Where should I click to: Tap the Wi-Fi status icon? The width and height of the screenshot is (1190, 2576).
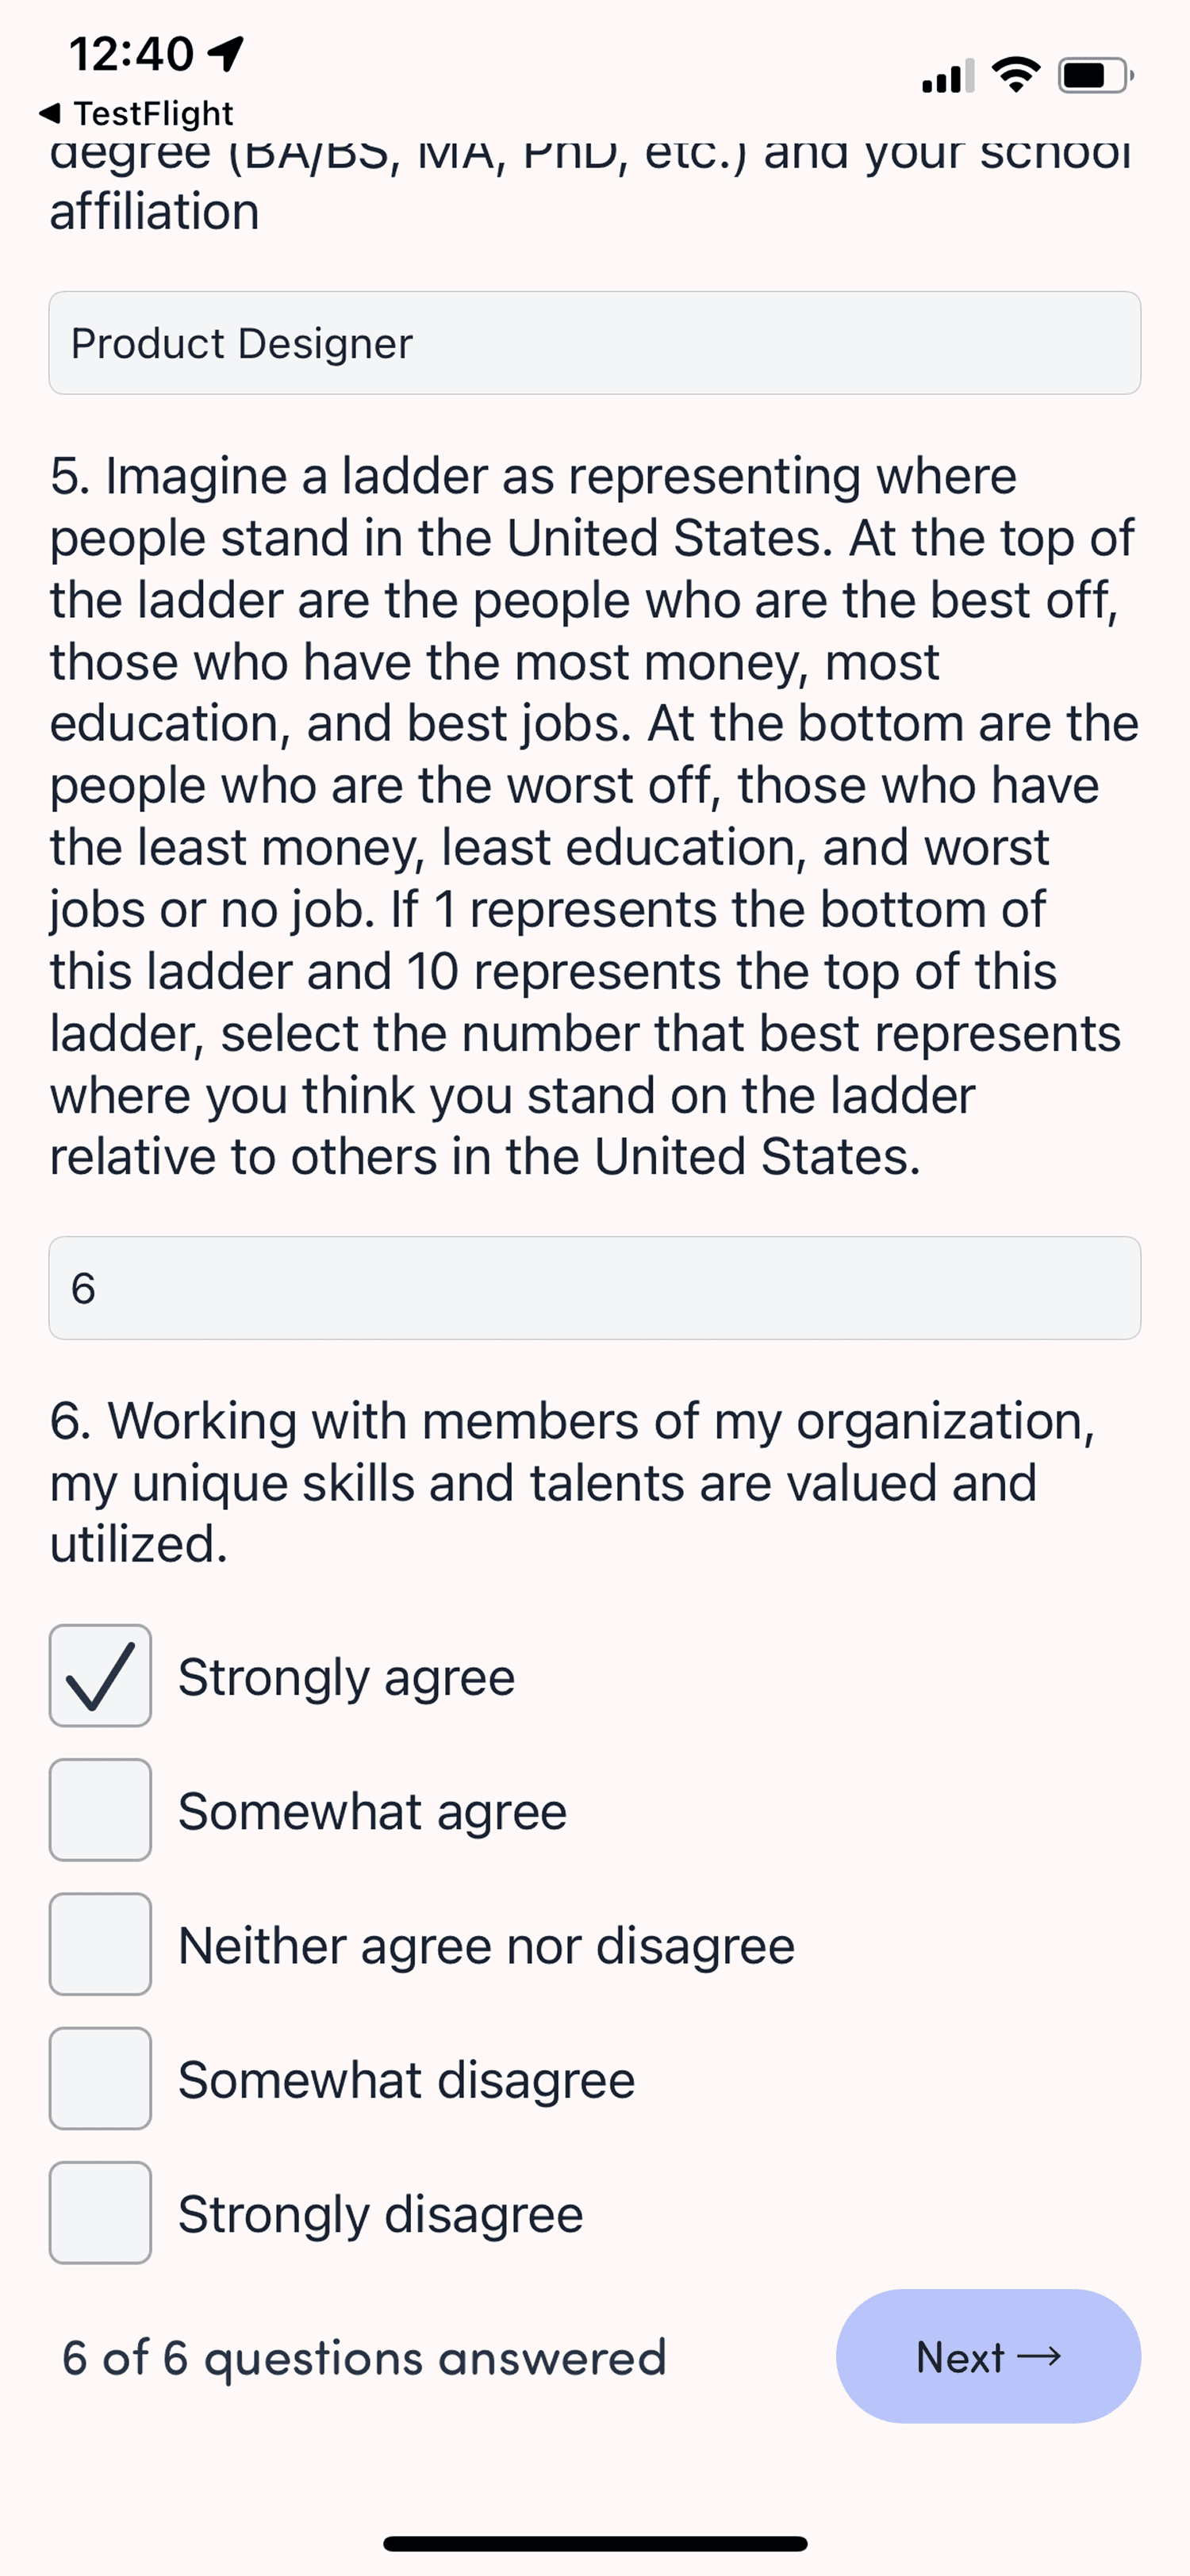coord(1016,75)
